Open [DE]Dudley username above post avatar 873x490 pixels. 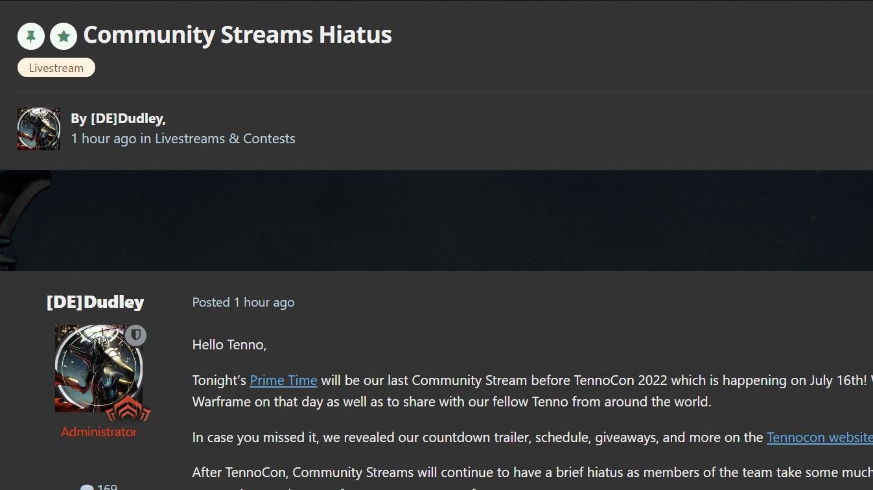point(95,302)
